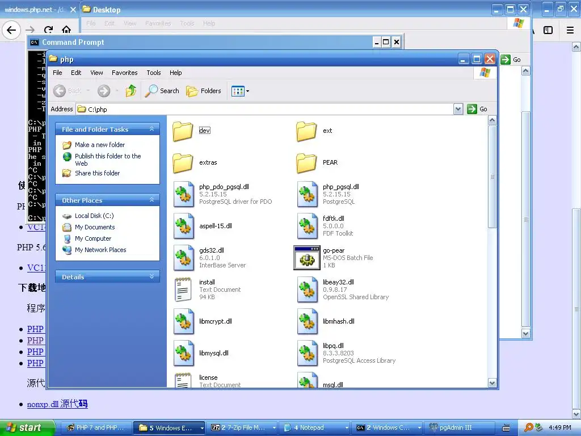
Task: Select the php_pgsql.dll file icon
Action: tap(307, 194)
